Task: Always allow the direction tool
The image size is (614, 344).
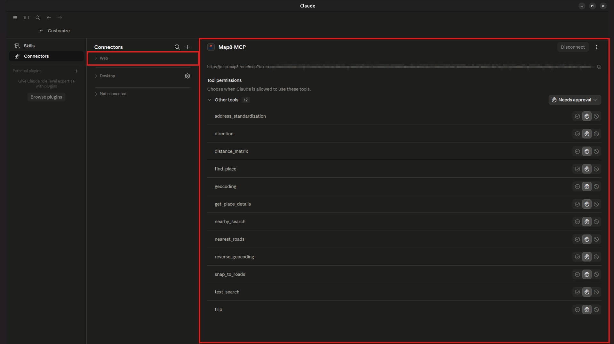Action: click(577, 134)
